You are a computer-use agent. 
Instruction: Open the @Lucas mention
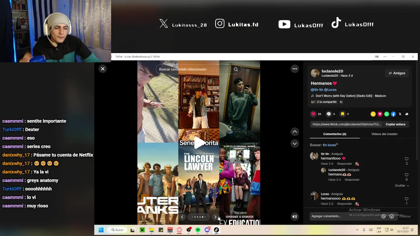[x=330, y=89]
